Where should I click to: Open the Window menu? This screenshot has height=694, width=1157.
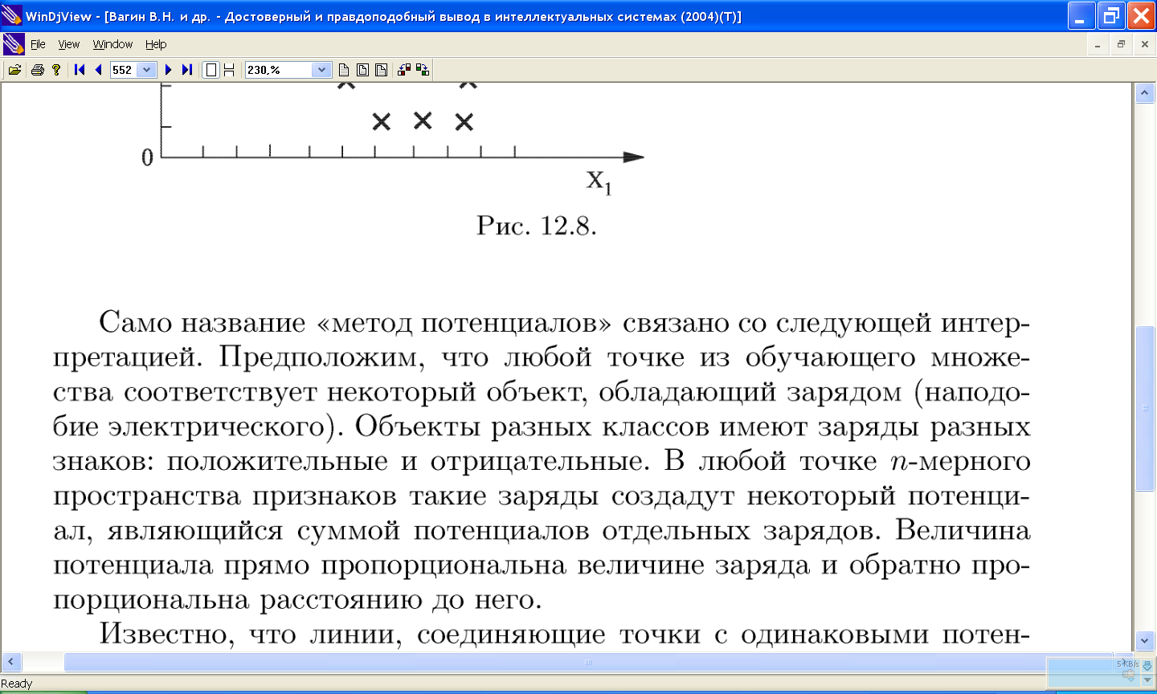[x=112, y=44]
